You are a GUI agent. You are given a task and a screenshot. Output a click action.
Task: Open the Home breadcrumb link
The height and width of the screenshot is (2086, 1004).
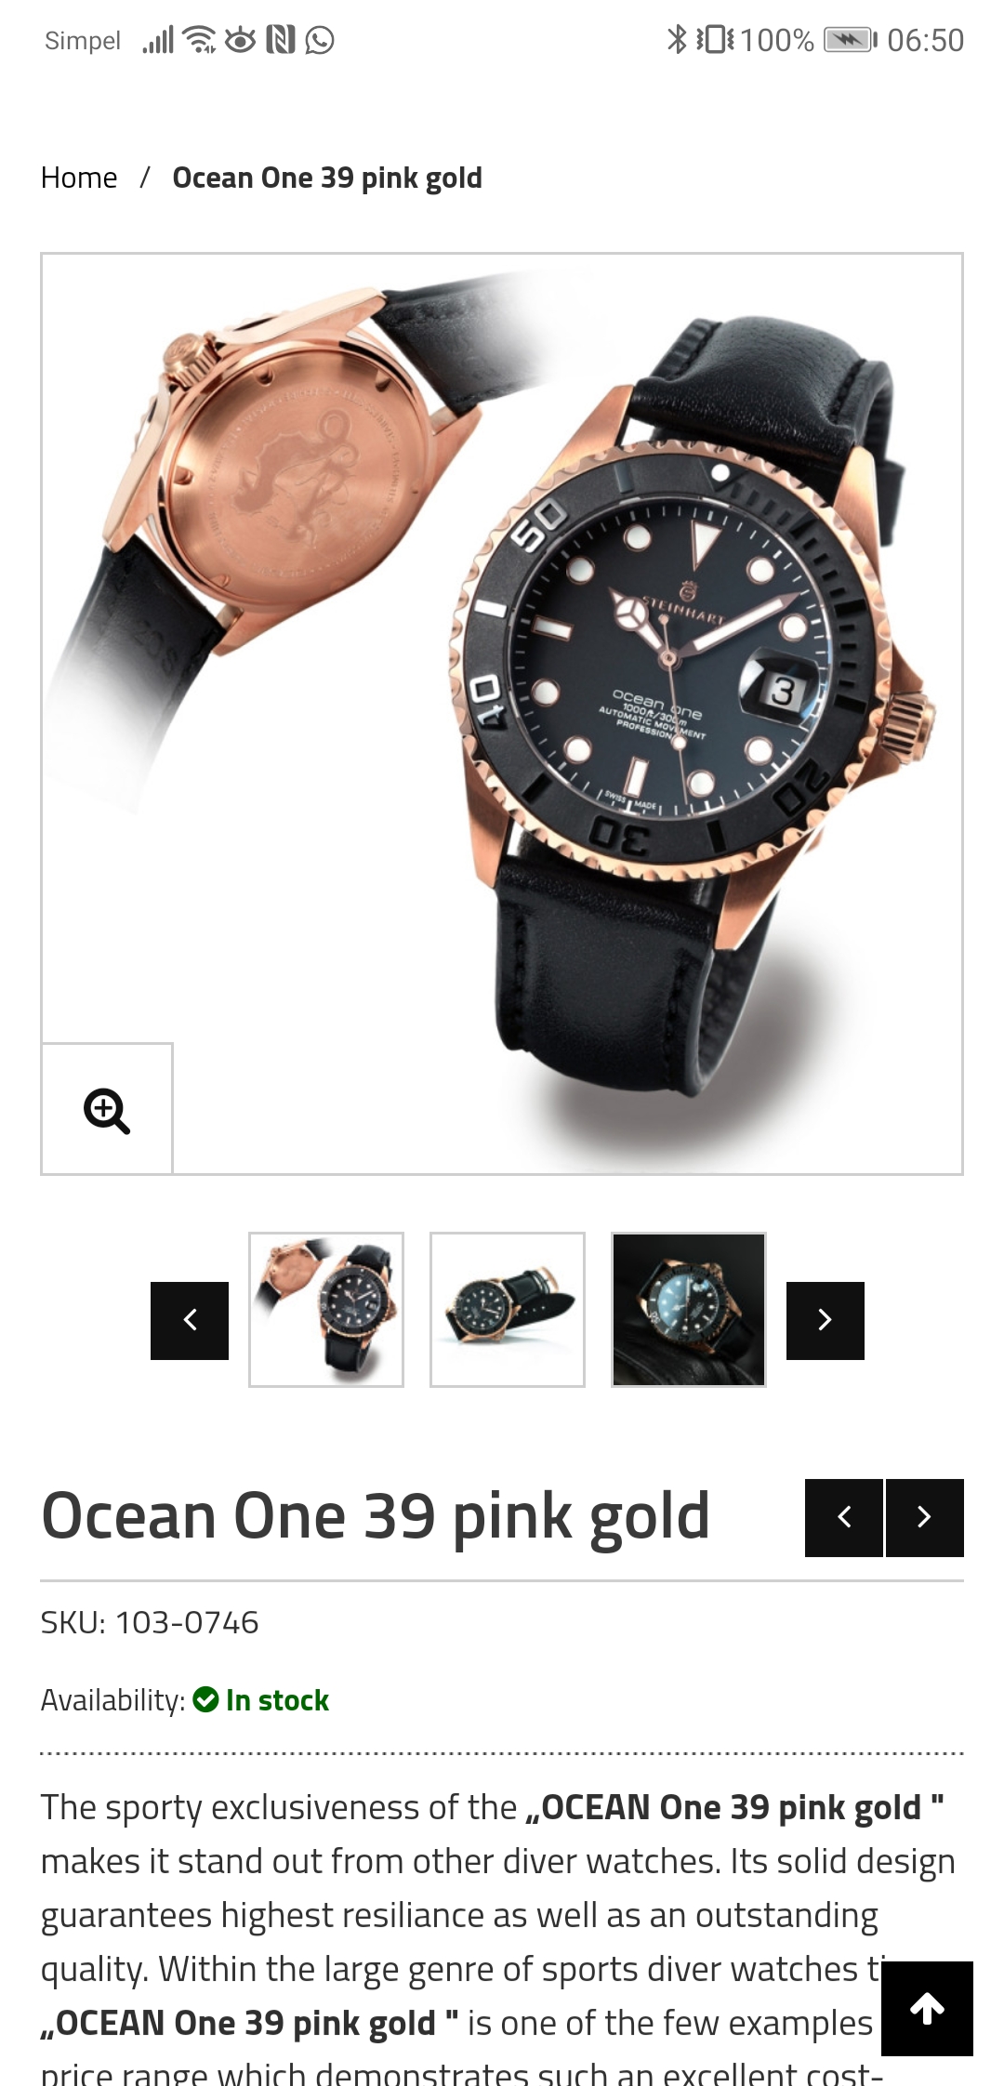(x=79, y=178)
